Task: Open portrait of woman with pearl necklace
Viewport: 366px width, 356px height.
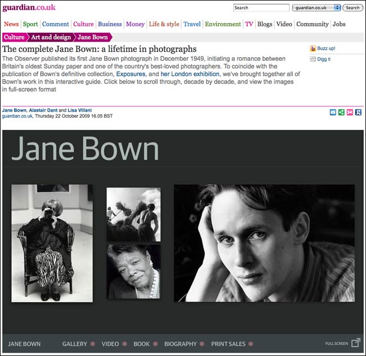Action: pos(133,272)
